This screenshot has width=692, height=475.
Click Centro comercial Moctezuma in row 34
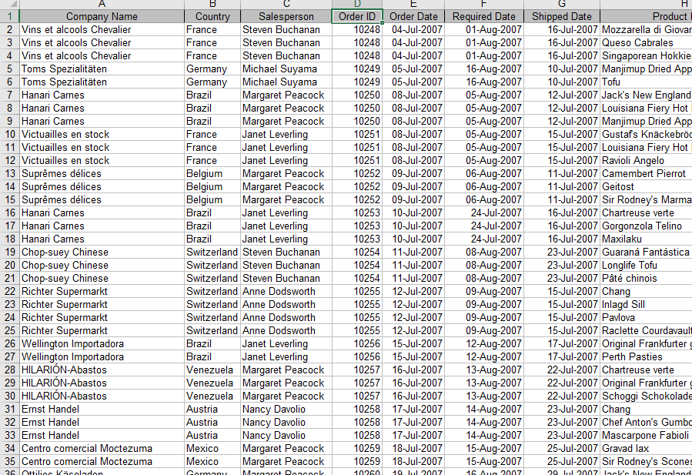(x=102, y=449)
